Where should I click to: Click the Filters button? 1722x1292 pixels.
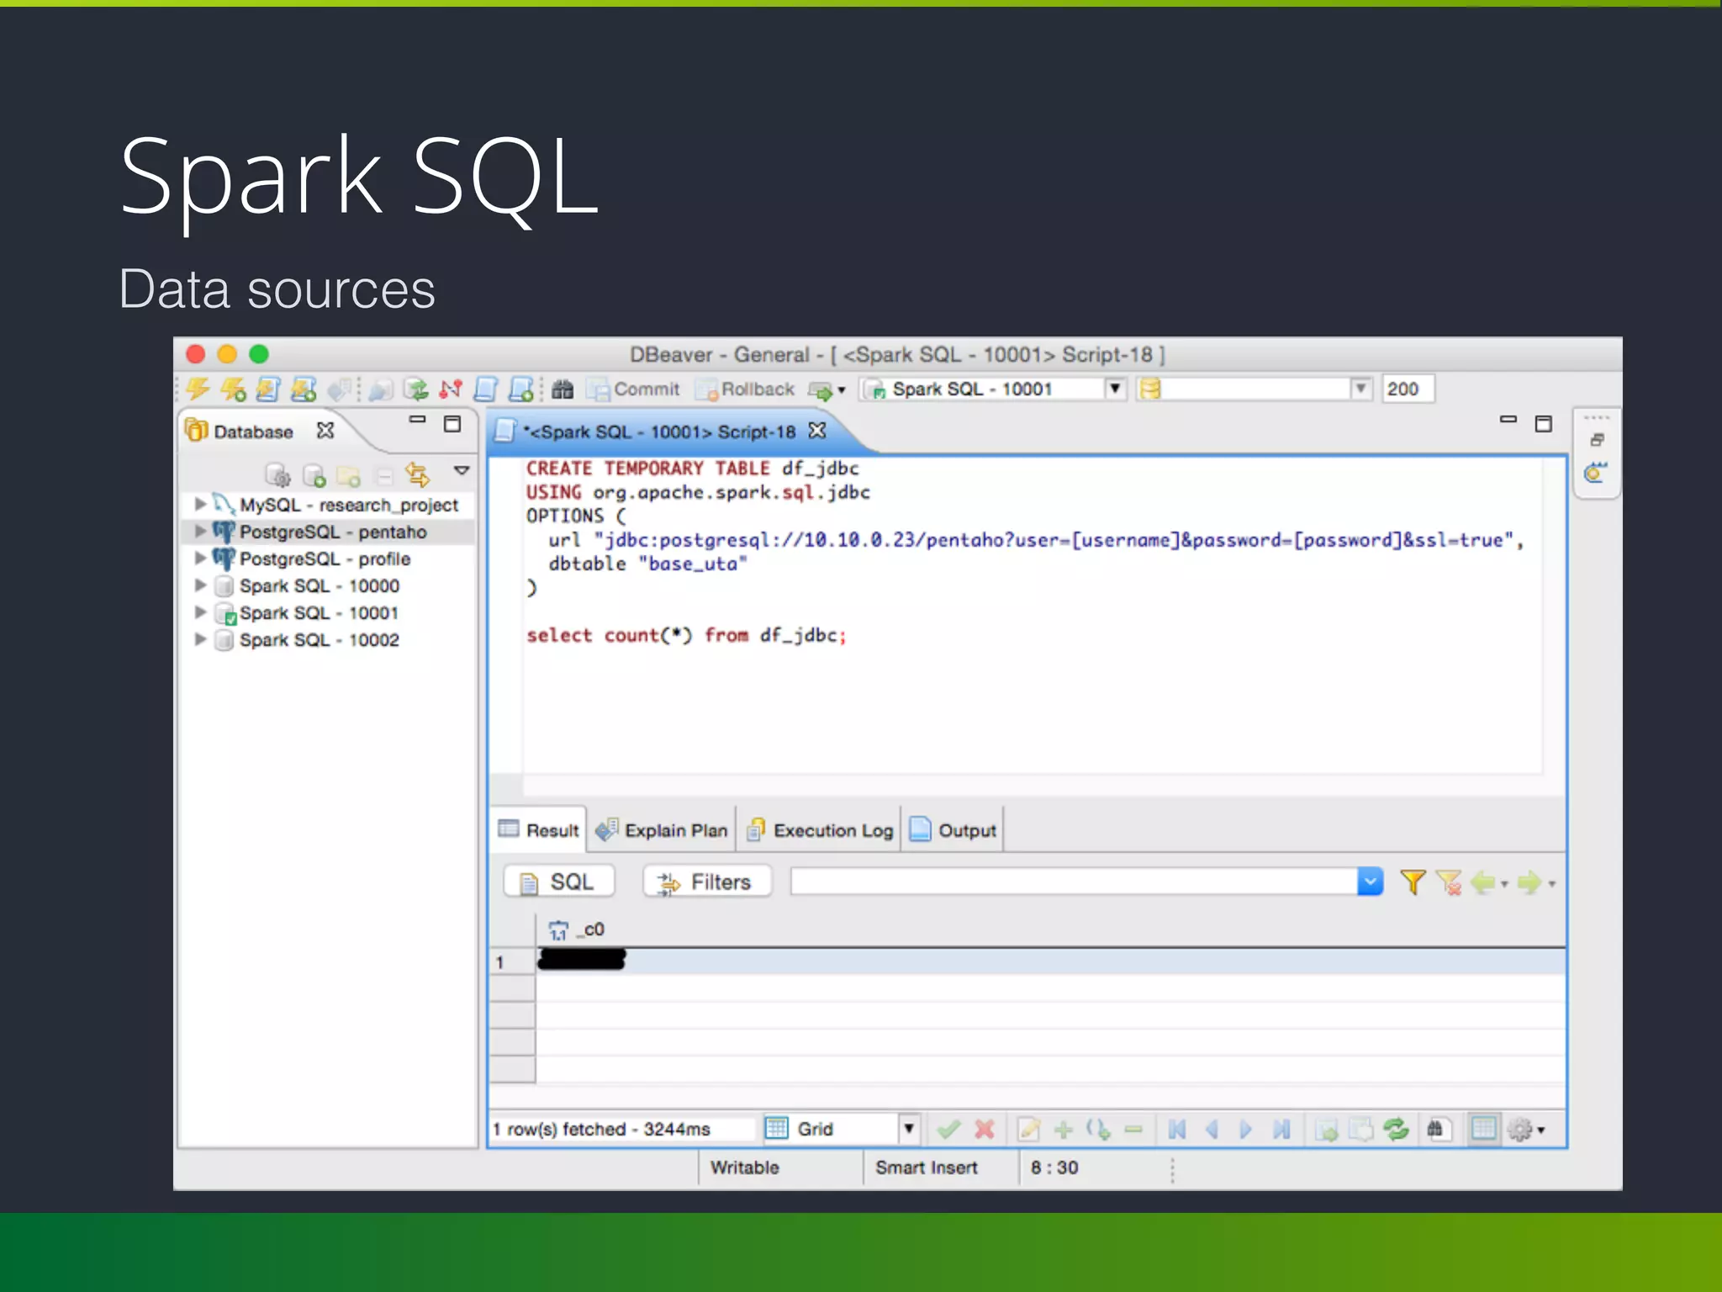click(x=706, y=882)
